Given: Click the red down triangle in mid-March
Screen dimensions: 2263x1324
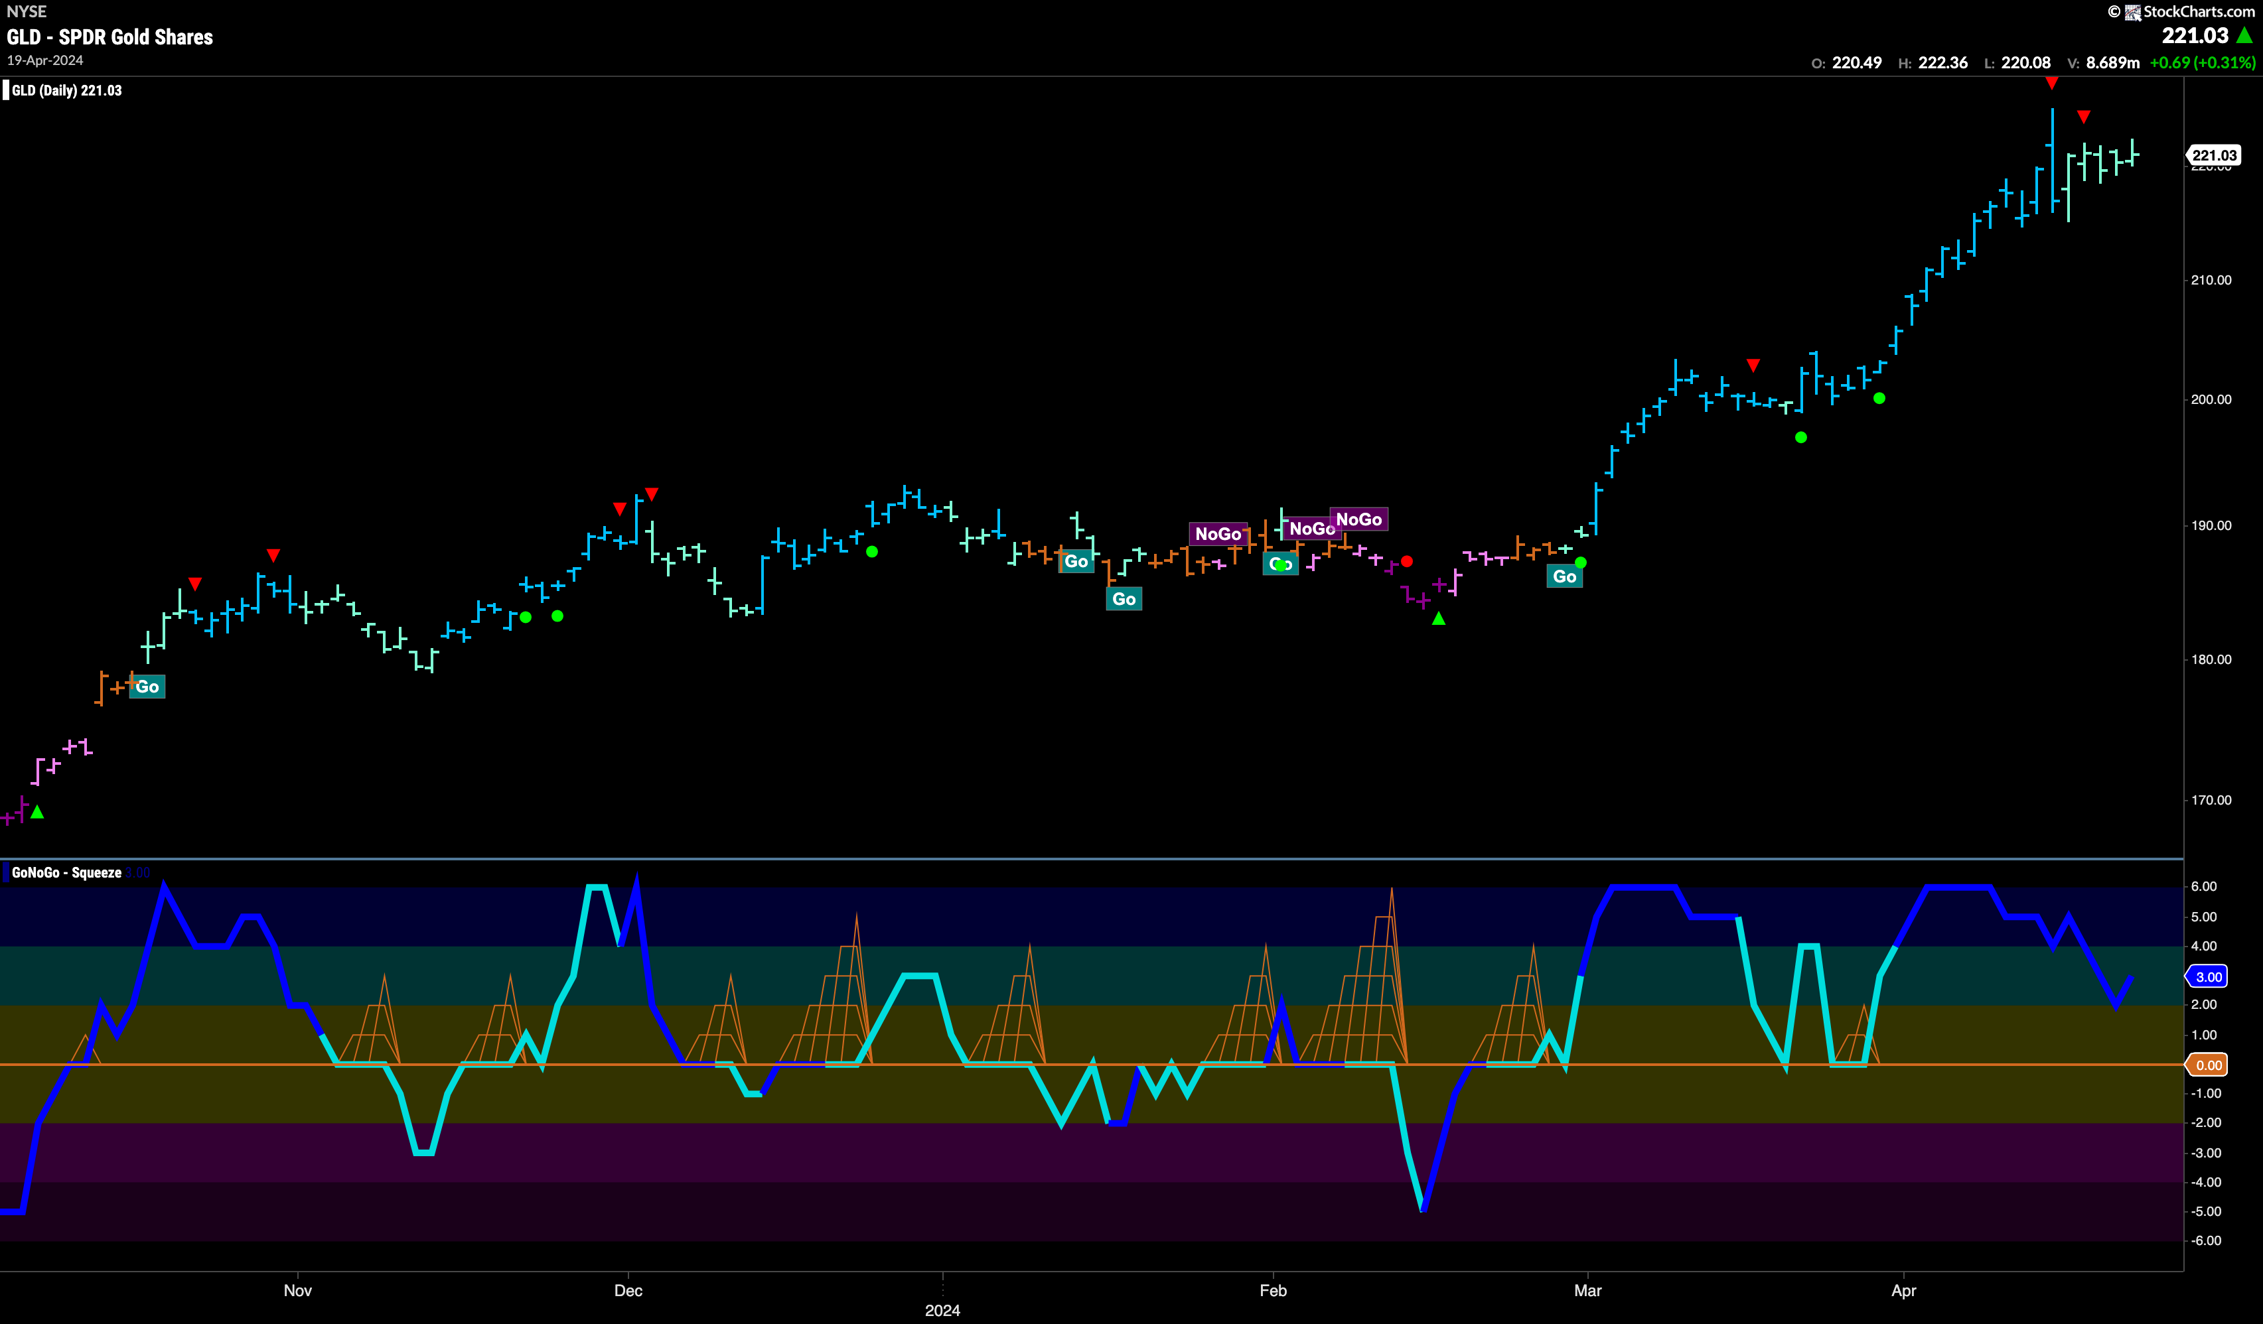Looking at the screenshot, I should tap(1753, 365).
